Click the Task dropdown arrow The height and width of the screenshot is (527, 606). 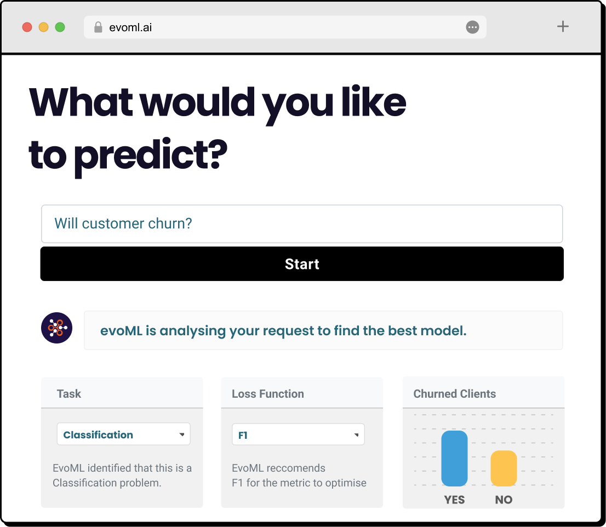182,435
